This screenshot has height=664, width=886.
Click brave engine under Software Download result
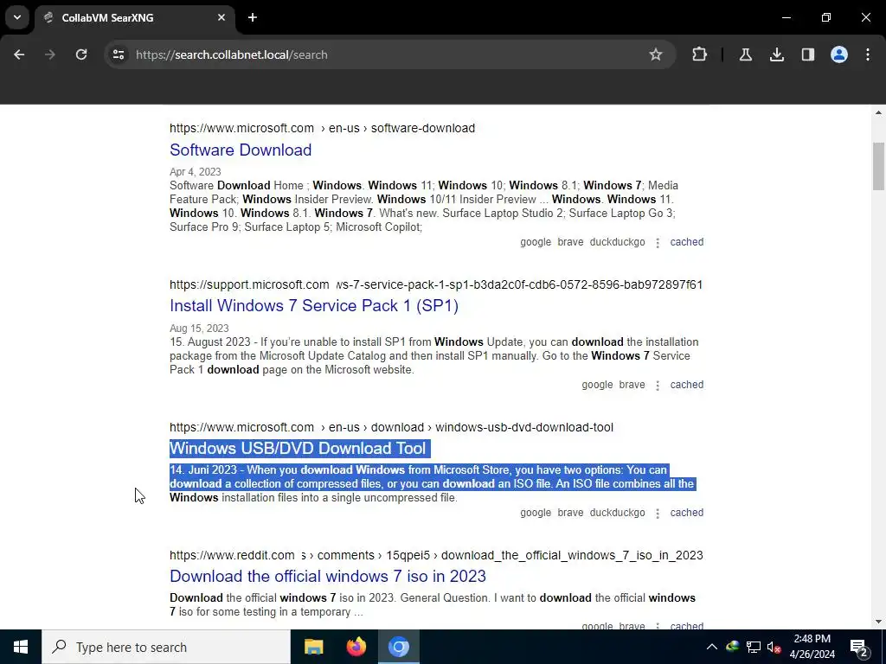(570, 242)
